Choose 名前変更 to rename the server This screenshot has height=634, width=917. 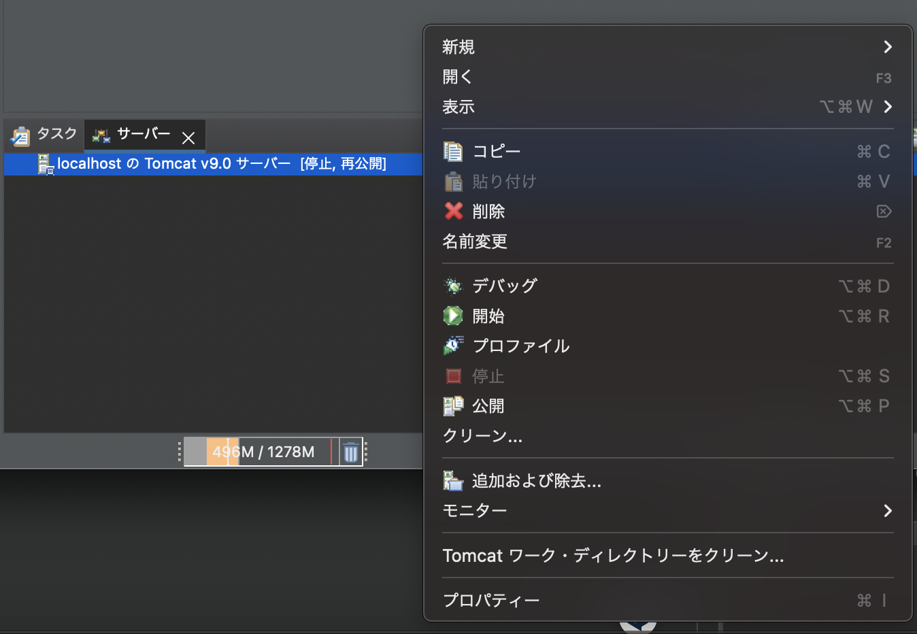point(475,241)
